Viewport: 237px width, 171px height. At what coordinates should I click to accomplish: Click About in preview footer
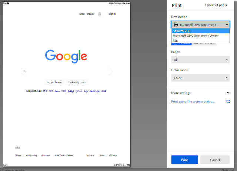(19, 155)
